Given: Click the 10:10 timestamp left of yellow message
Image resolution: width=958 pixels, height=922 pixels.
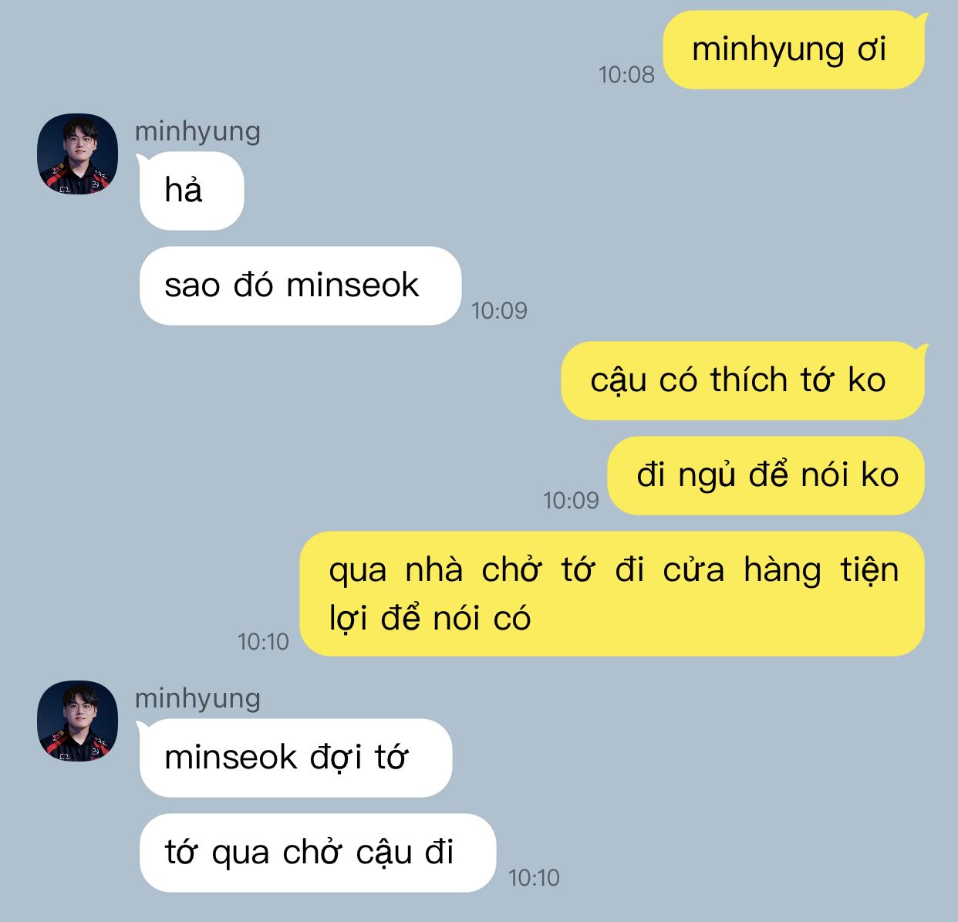Looking at the screenshot, I should click(263, 642).
